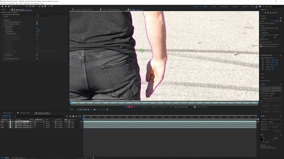Select the Puppet Pin tool
The width and height of the screenshot is (284, 159).
pyautogui.click(x=52, y=6)
